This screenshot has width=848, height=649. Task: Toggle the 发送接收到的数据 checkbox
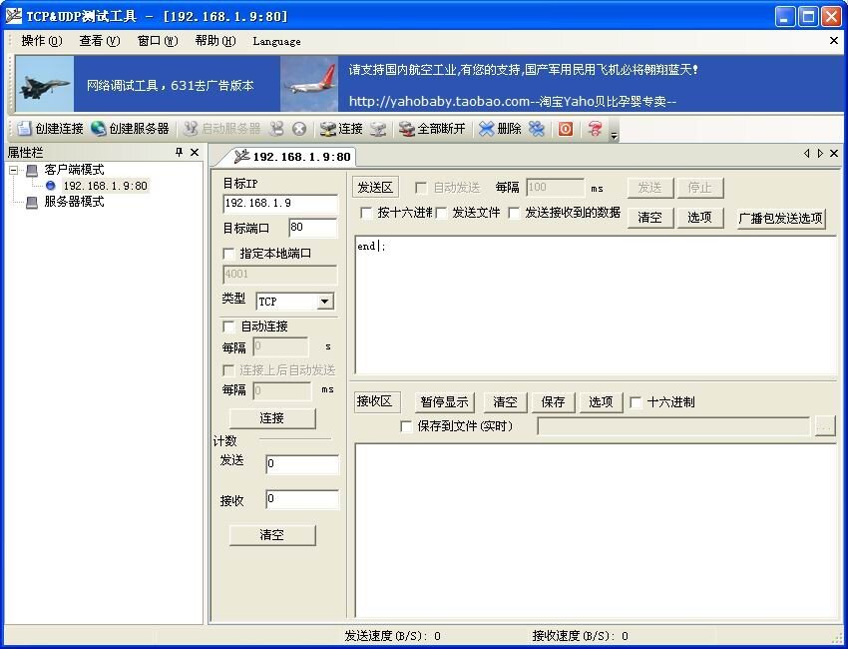coord(514,213)
